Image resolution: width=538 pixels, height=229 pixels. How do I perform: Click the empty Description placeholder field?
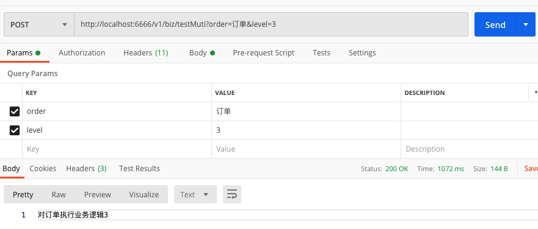470,149
